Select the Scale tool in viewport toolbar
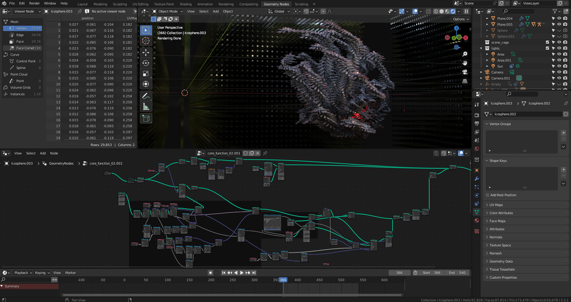 [x=146, y=73]
